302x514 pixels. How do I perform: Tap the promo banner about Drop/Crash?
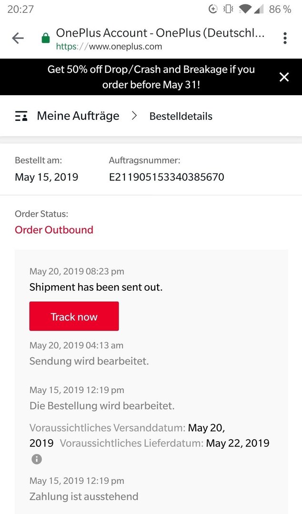point(151,77)
